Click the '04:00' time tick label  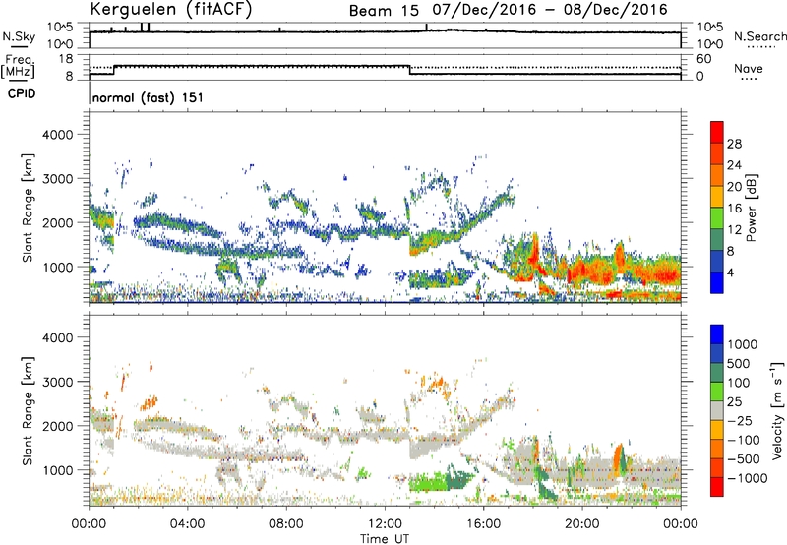click(x=188, y=524)
